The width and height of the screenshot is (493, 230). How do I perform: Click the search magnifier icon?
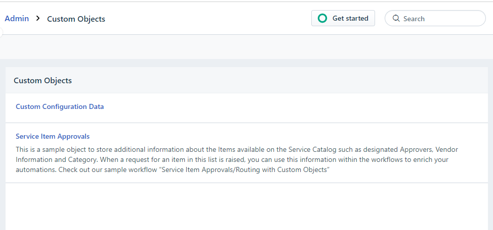396,18
